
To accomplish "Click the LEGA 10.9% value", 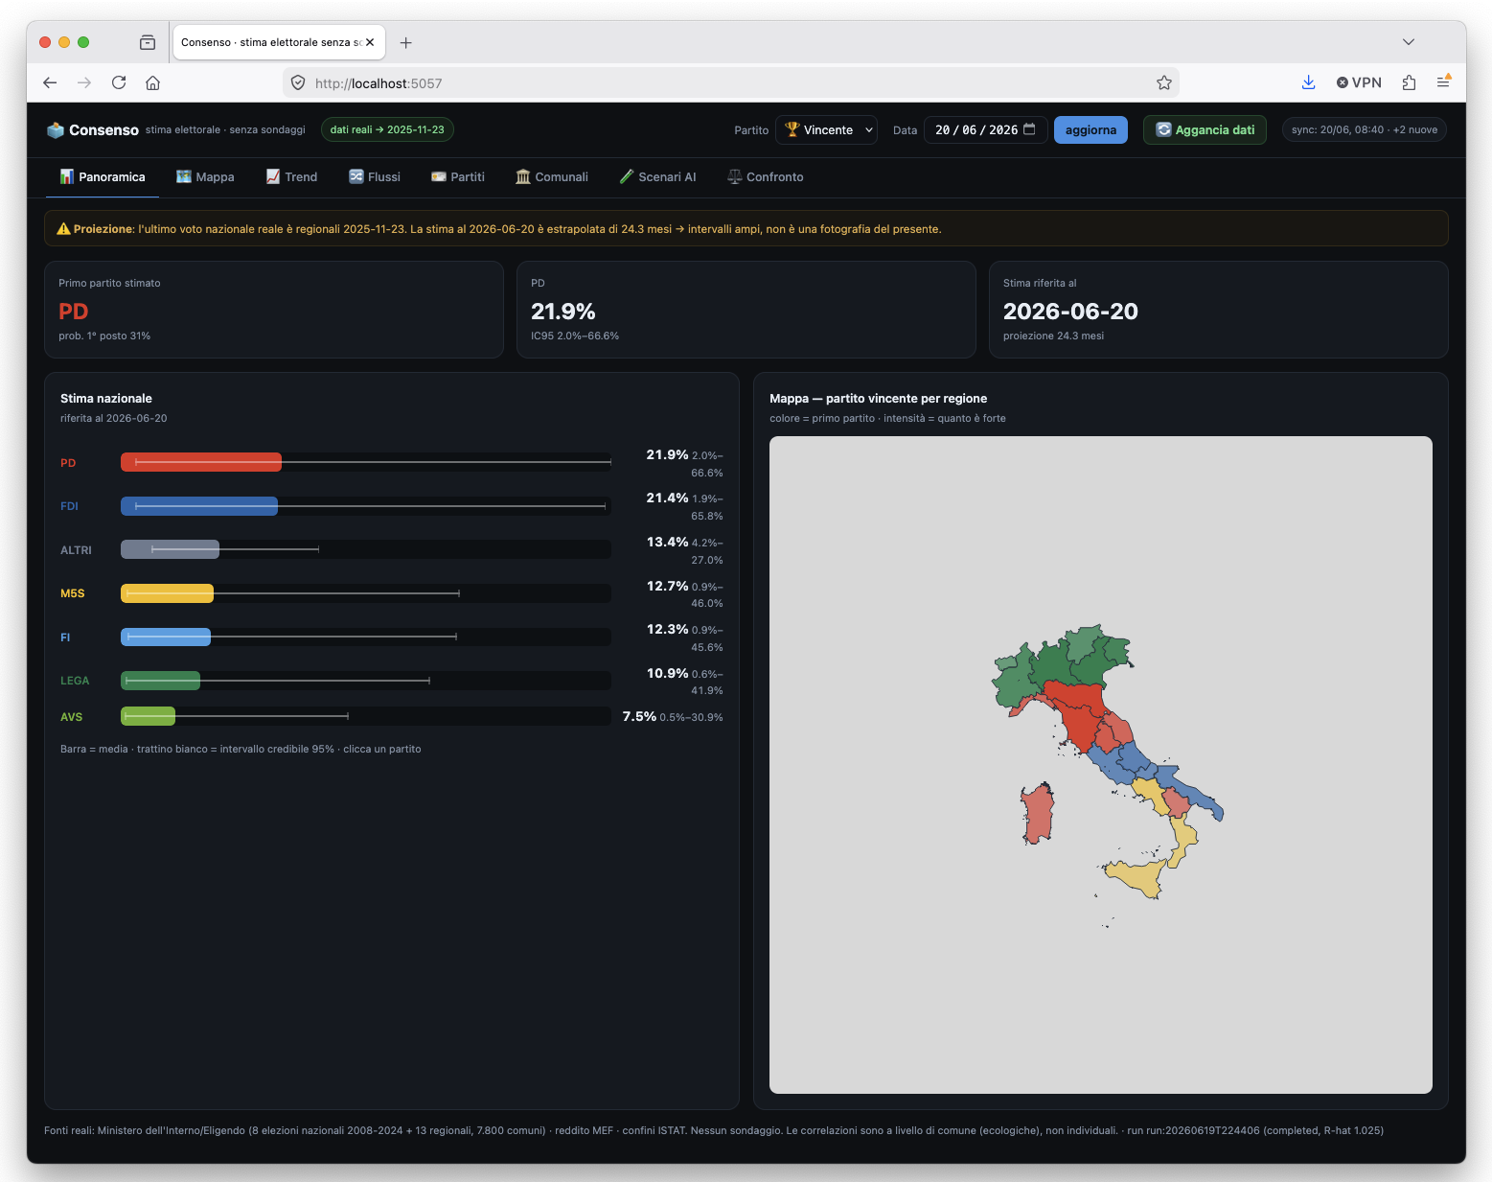I will click(x=667, y=673).
